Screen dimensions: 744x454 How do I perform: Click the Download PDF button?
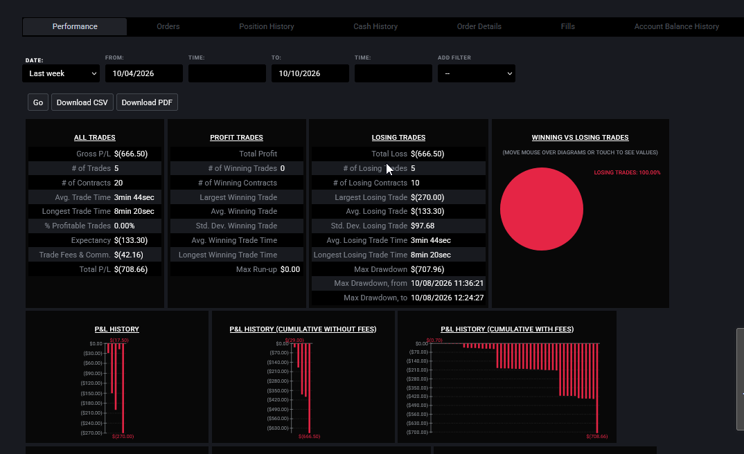pos(147,102)
